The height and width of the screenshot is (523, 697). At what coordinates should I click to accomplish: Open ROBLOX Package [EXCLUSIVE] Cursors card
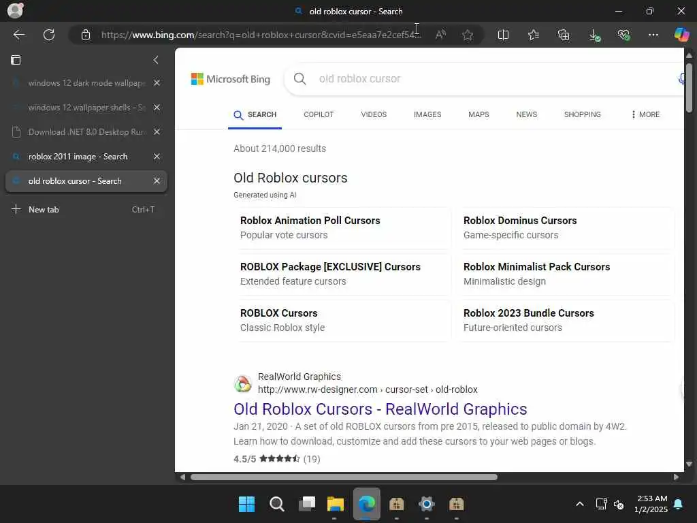[x=343, y=274]
